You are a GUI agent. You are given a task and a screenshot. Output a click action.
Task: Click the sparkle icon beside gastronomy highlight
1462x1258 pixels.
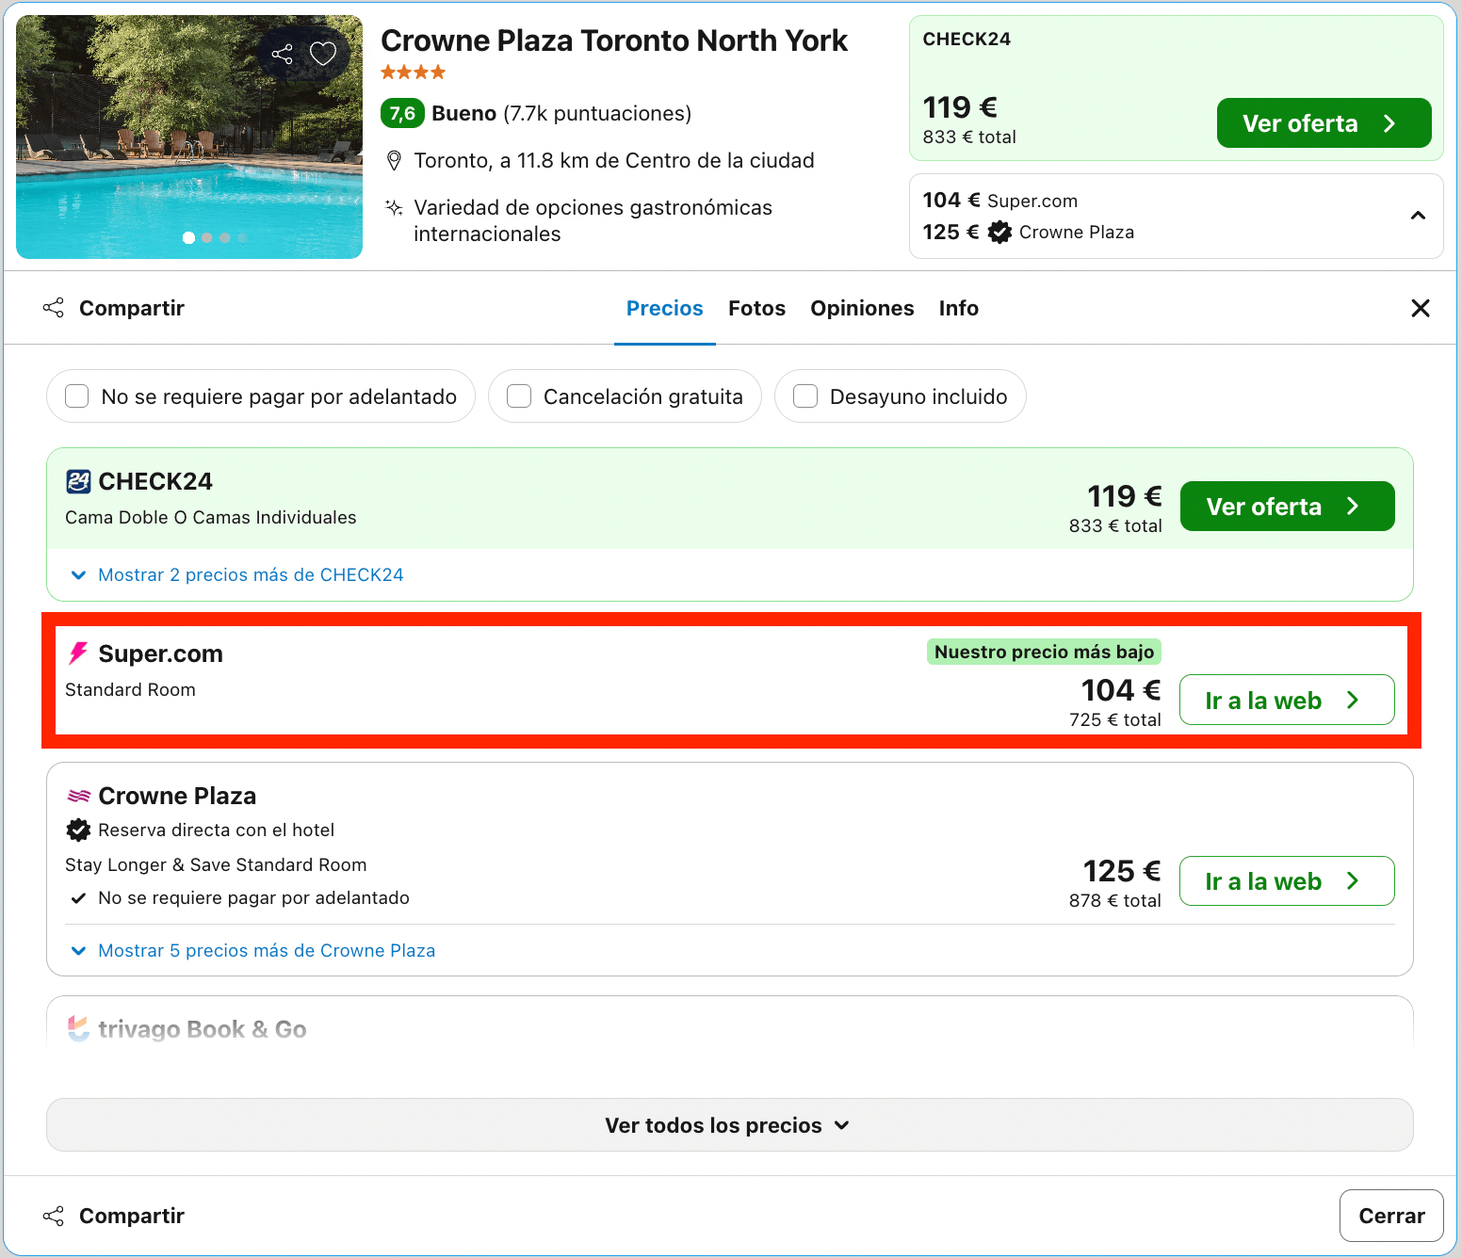394,207
